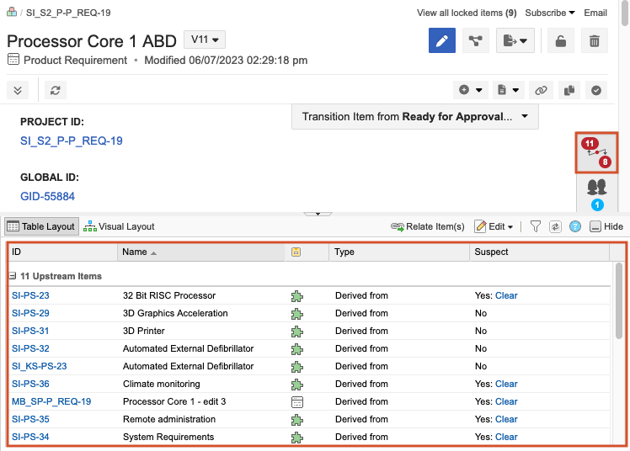
Task: Expand the double chevron toggle
Action: (19, 90)
